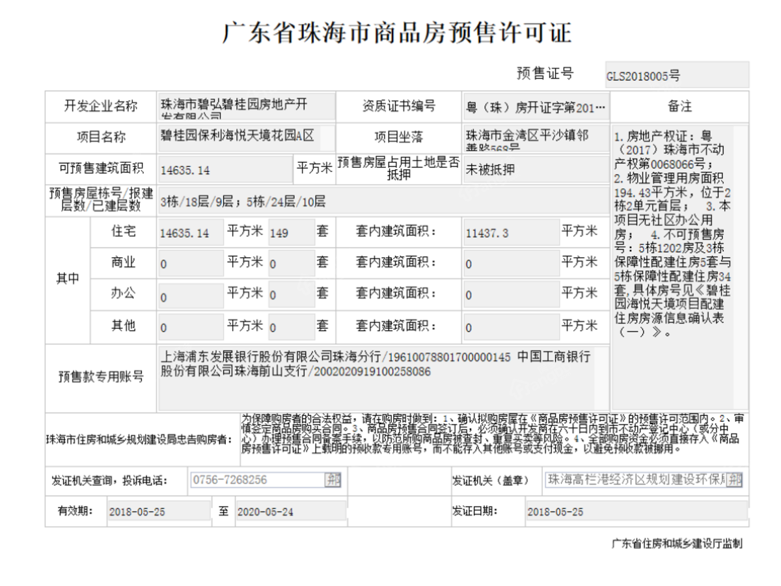781x586 pixels.
Task: Click the 发证机关查询，投诉电话 label
Action: (109, 481)
